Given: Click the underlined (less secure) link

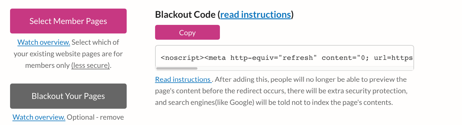Looking at the screenshot, I should (91, 65).
